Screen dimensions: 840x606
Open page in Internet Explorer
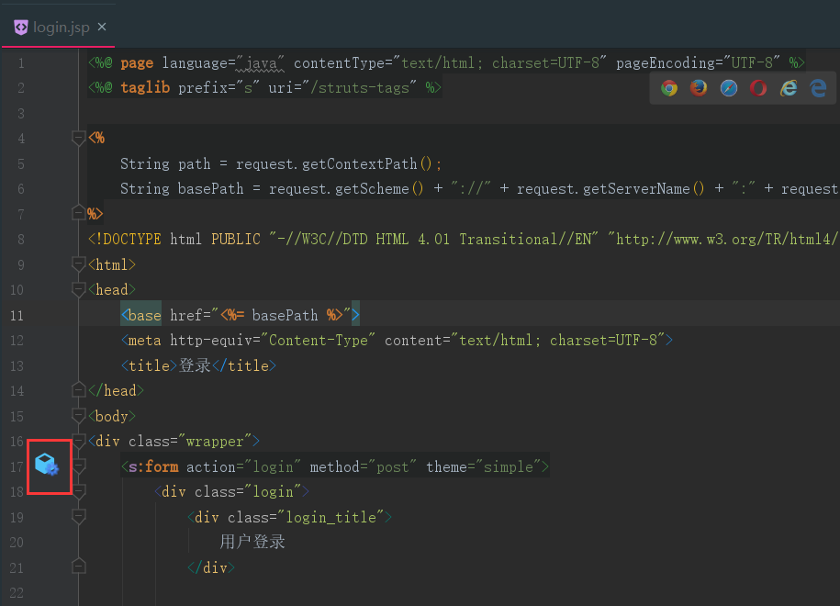[x=788, y=88]
